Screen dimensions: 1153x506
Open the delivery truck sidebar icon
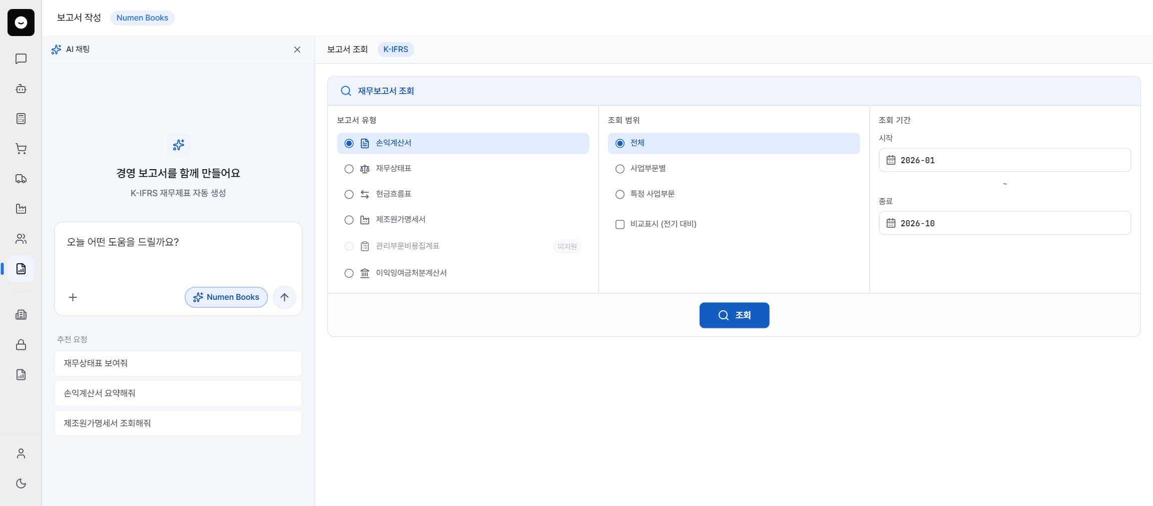[x=21, y=179]
